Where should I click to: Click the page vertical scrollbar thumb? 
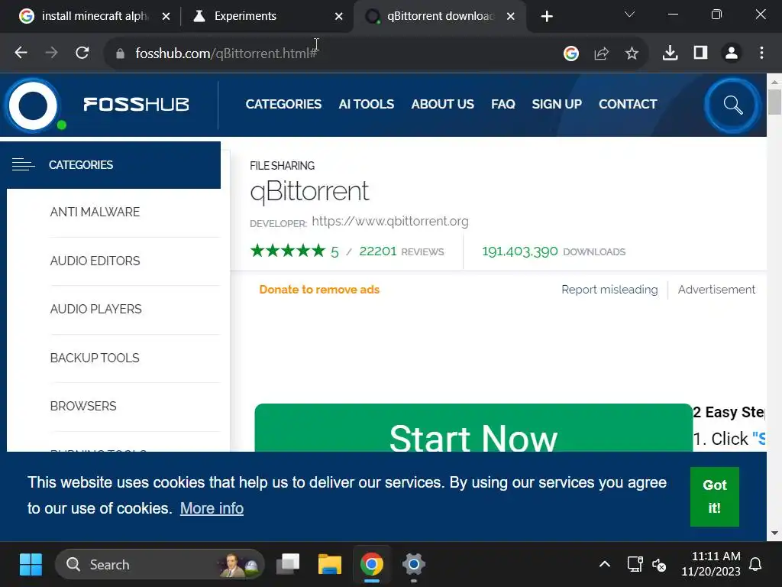coord(774,102)
